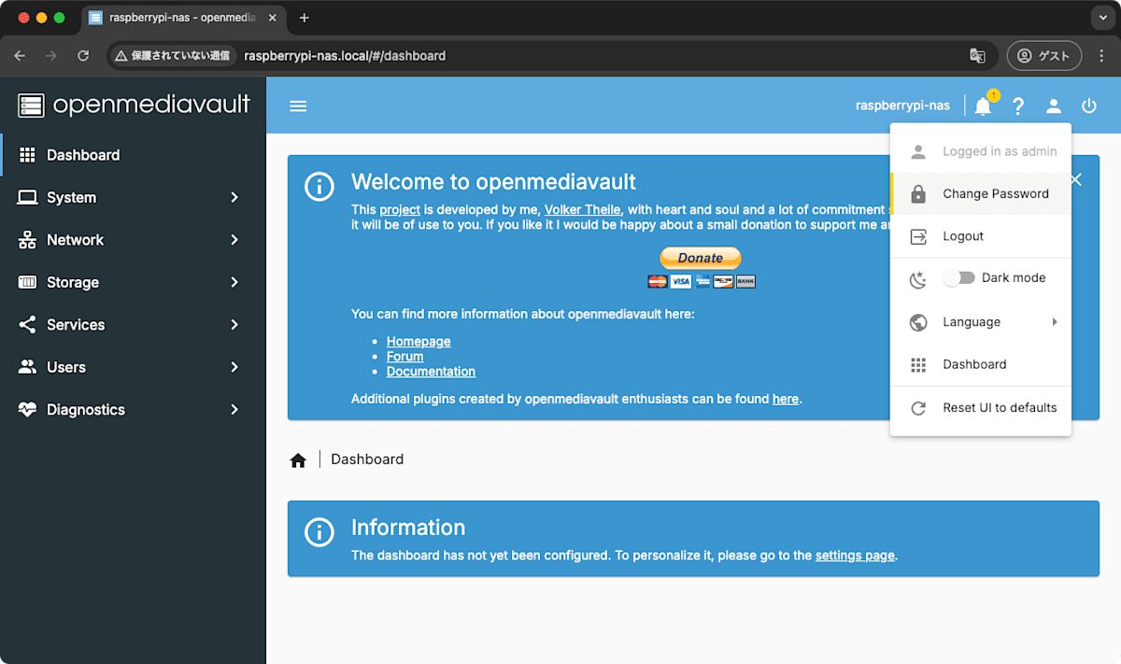1121x664 pixels.
Task: Expand the Storage menu chevron
Action: click(234, 282)
